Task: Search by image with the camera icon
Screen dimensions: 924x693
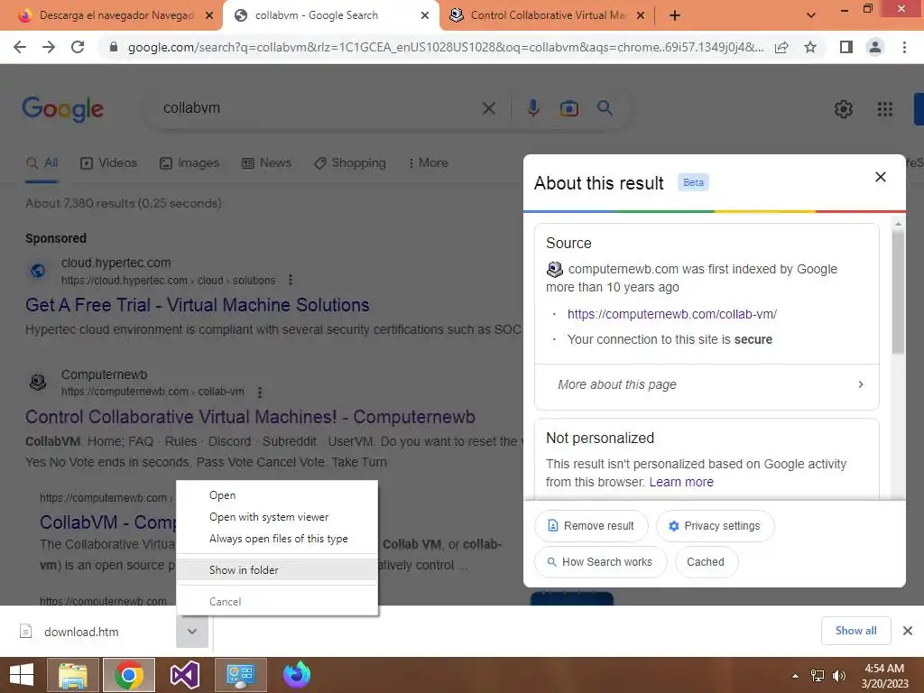Action: pyautogui.click(x=568, y=108)
